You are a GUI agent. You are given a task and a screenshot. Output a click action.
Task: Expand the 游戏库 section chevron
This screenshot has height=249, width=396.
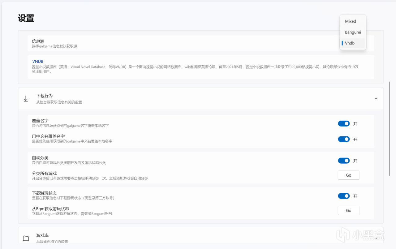tap(376, 238)
